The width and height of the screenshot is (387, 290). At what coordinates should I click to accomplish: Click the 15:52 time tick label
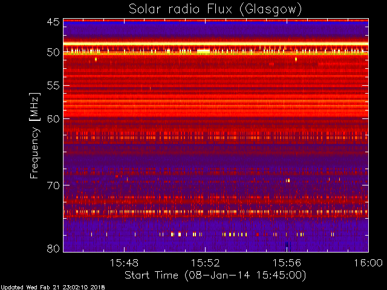pos(206,263)
